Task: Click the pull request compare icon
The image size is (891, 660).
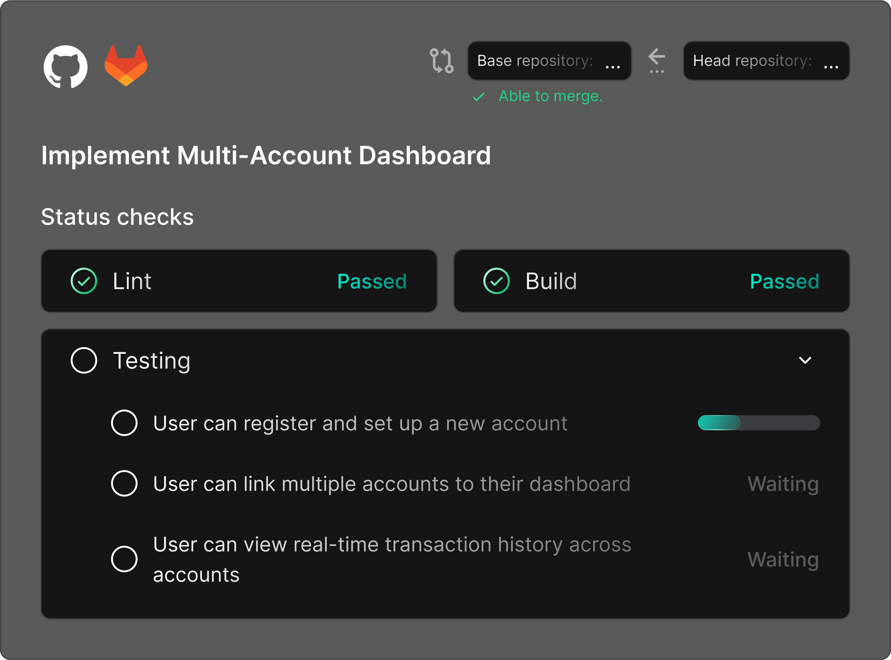Action: pyautogui.click(x=441, y=61)
